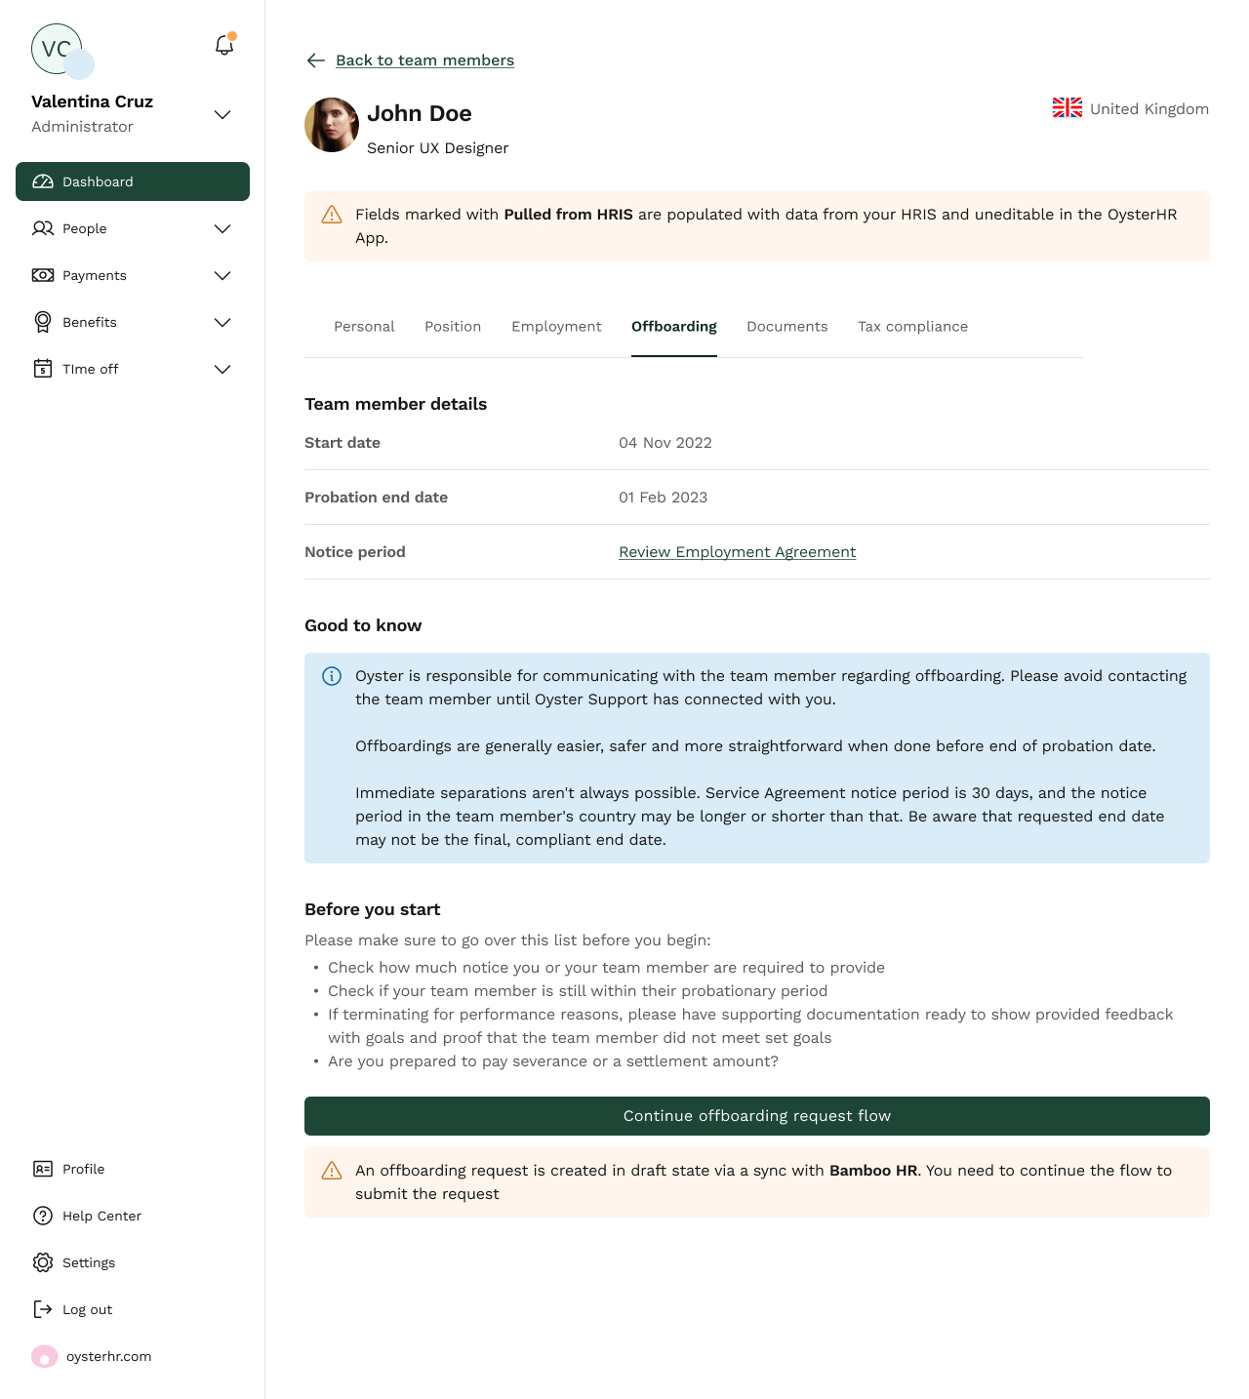Expand the People submenu chevron
The image size is (1249, 1399).
point(222,228)
